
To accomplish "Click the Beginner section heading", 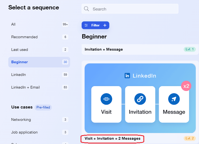I will coord(94,37).
